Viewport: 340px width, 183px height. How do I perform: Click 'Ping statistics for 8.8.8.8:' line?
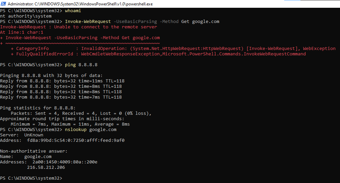point(38,108)
